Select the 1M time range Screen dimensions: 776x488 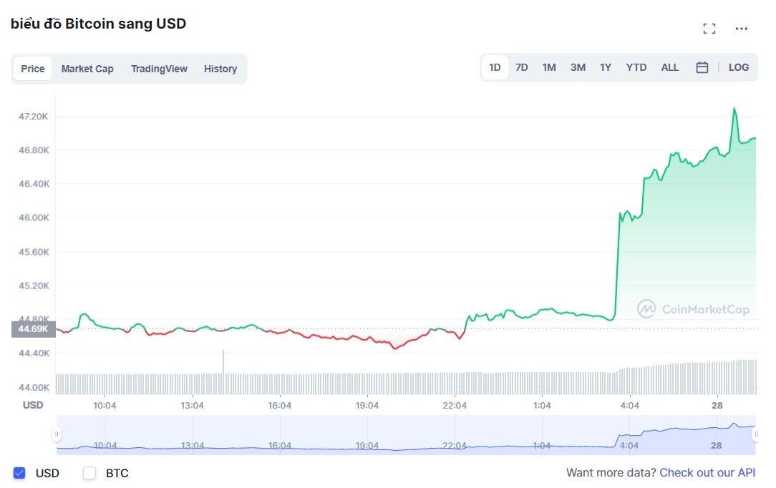549,67
